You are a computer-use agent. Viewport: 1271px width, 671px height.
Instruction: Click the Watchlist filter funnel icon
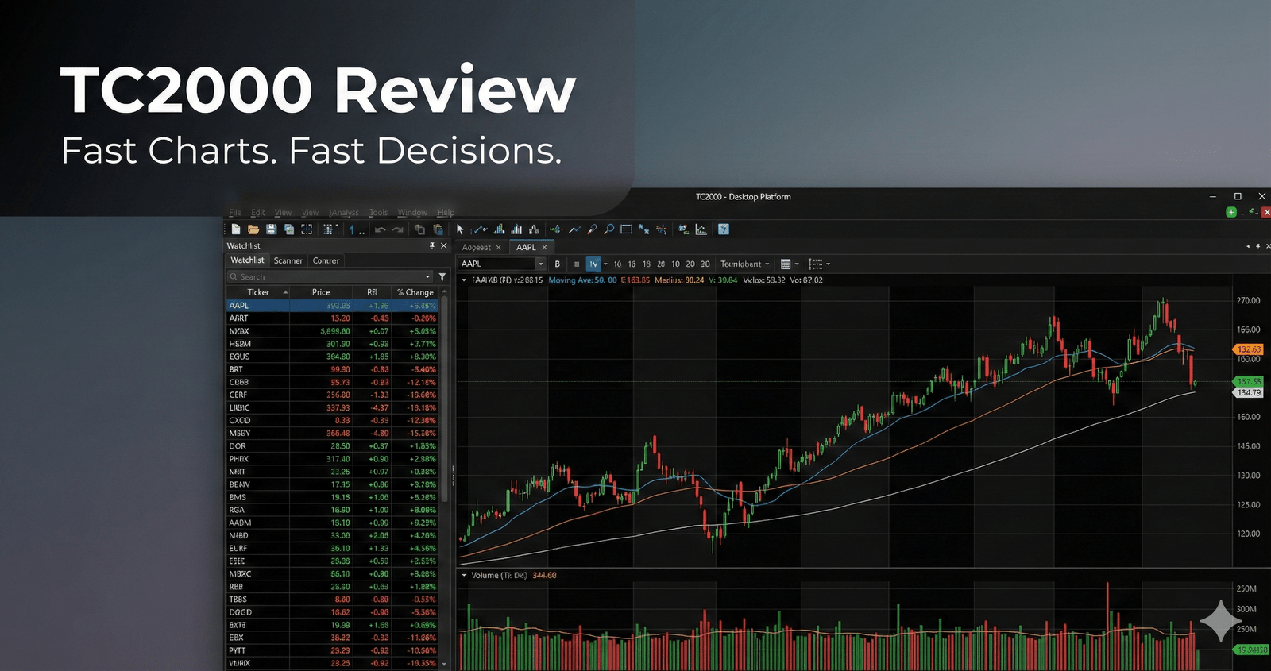442,276
